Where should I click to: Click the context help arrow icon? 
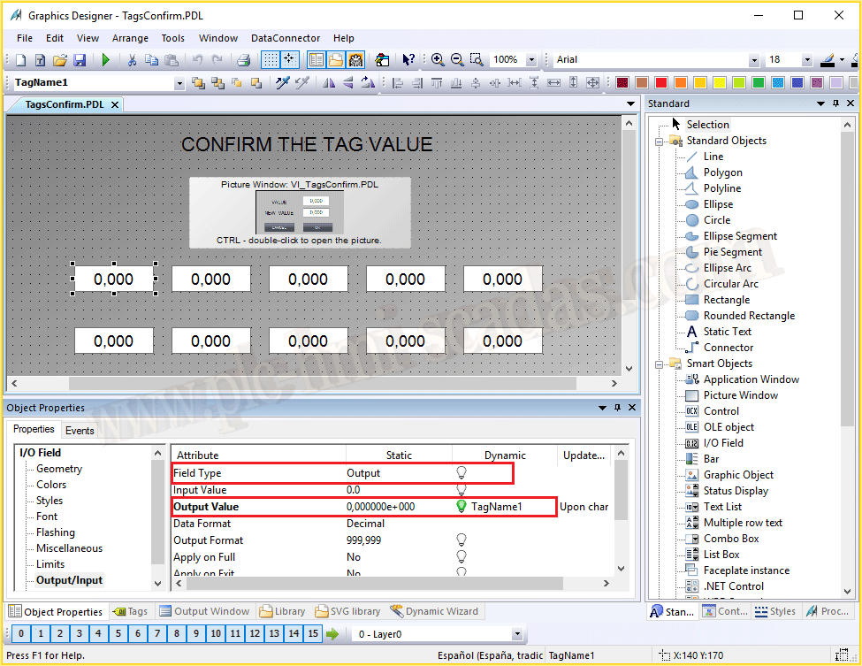tap(408, 60)
